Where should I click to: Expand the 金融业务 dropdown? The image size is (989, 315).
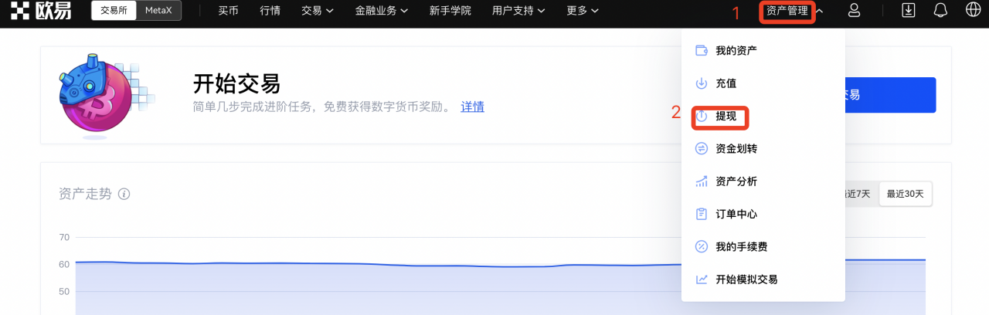[x=381, y=11]
